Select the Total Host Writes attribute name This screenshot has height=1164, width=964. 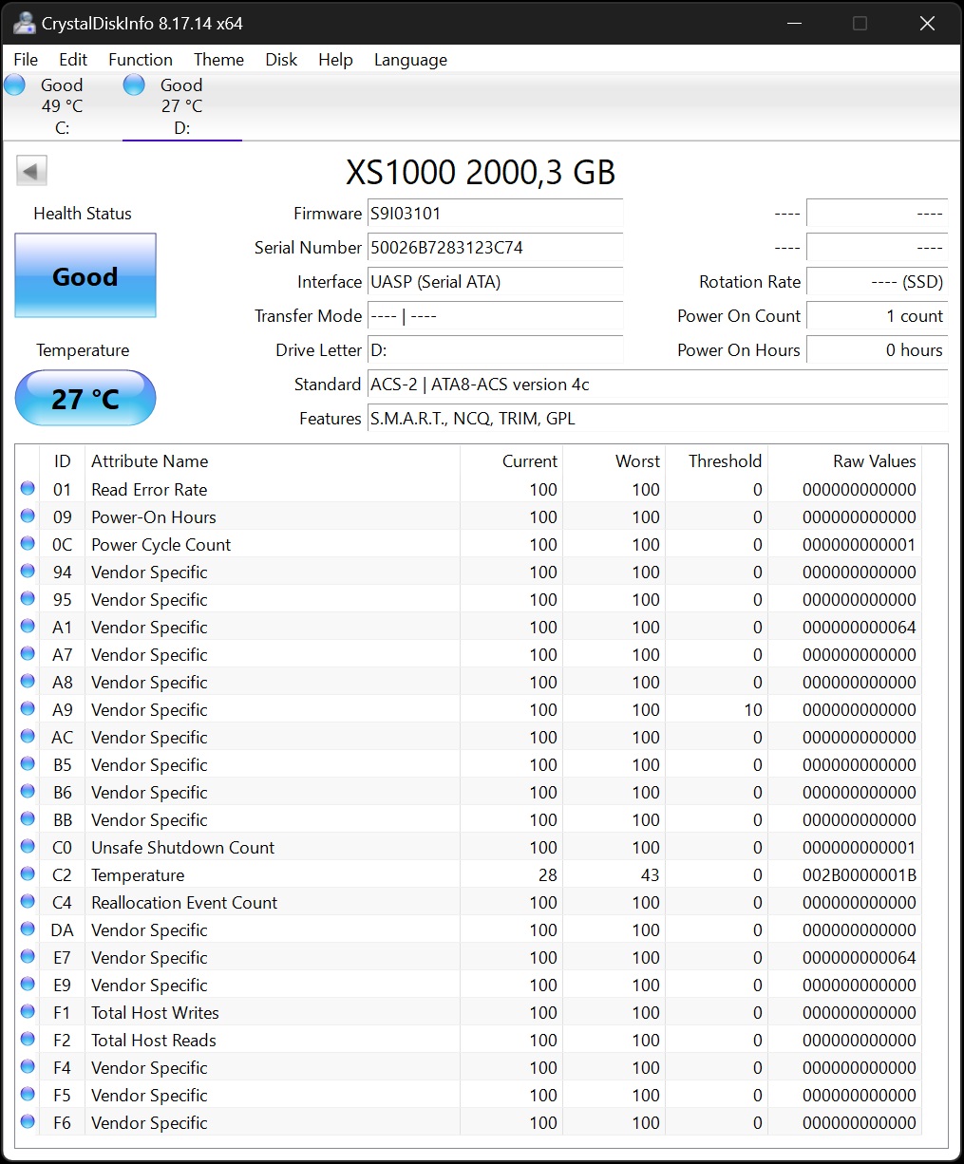pos(155,1013)
